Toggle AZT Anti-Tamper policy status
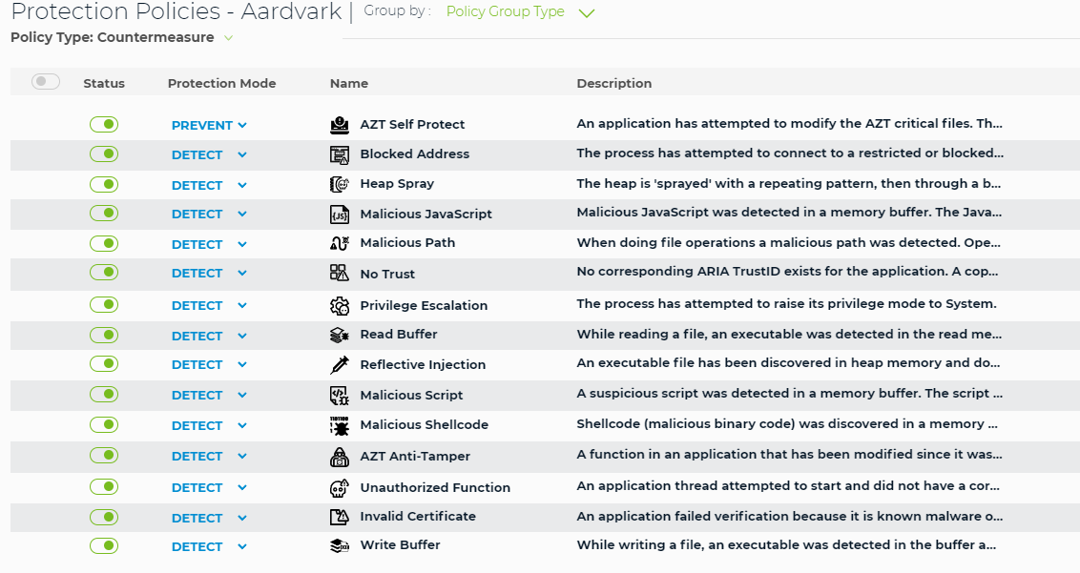Screen dimensions: 1080x573 coord(104,455)
